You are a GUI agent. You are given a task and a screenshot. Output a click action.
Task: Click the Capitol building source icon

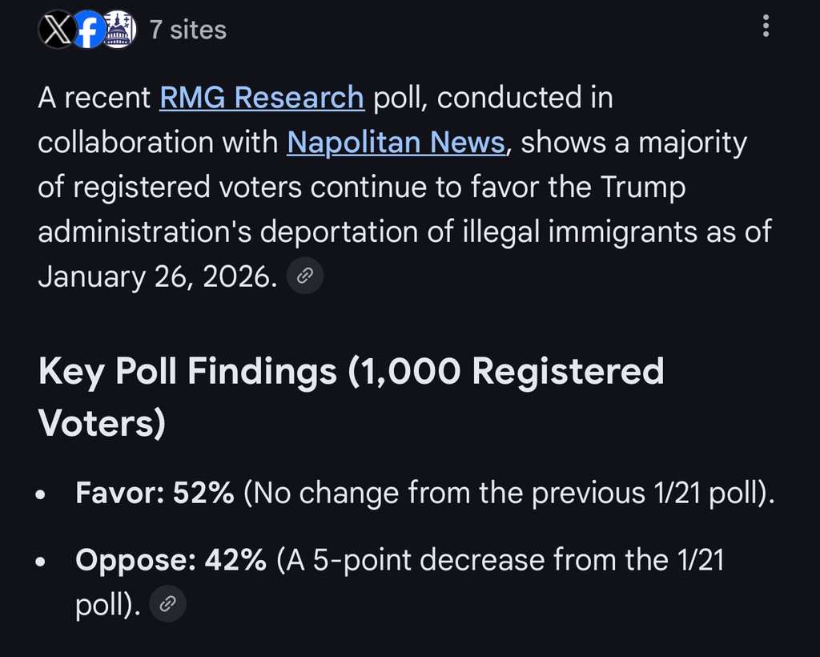120,30
